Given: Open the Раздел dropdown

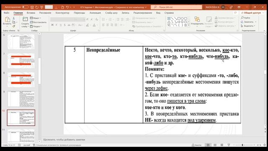Looking at the screenshot, I should pyautogui.click(x=36, y=26).
